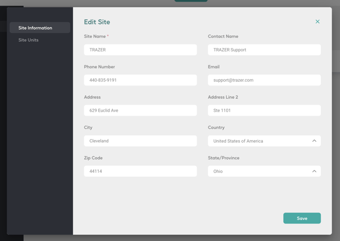Toggle the Country dropdown chevron arrow
Image resolution: width=340 pixels, height=241 pixels.
click(x=314, y=141)
